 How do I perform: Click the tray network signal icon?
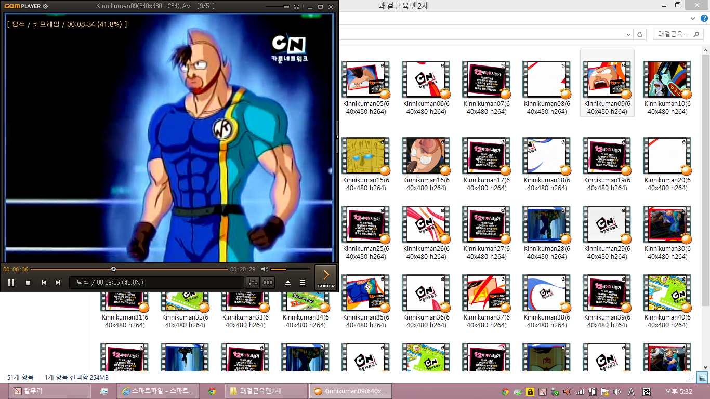point(580,392)
